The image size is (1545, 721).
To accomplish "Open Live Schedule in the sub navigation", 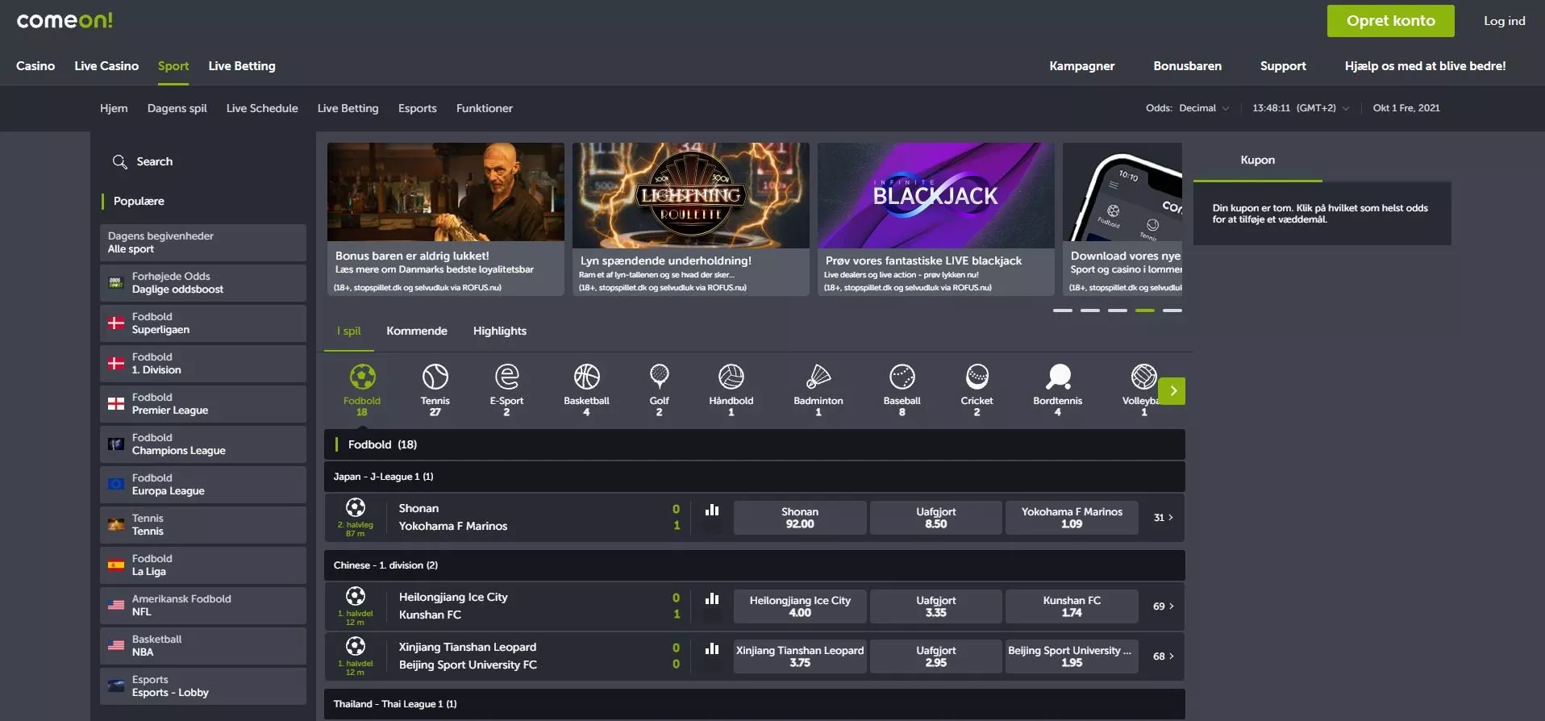I will pos(262,108).
